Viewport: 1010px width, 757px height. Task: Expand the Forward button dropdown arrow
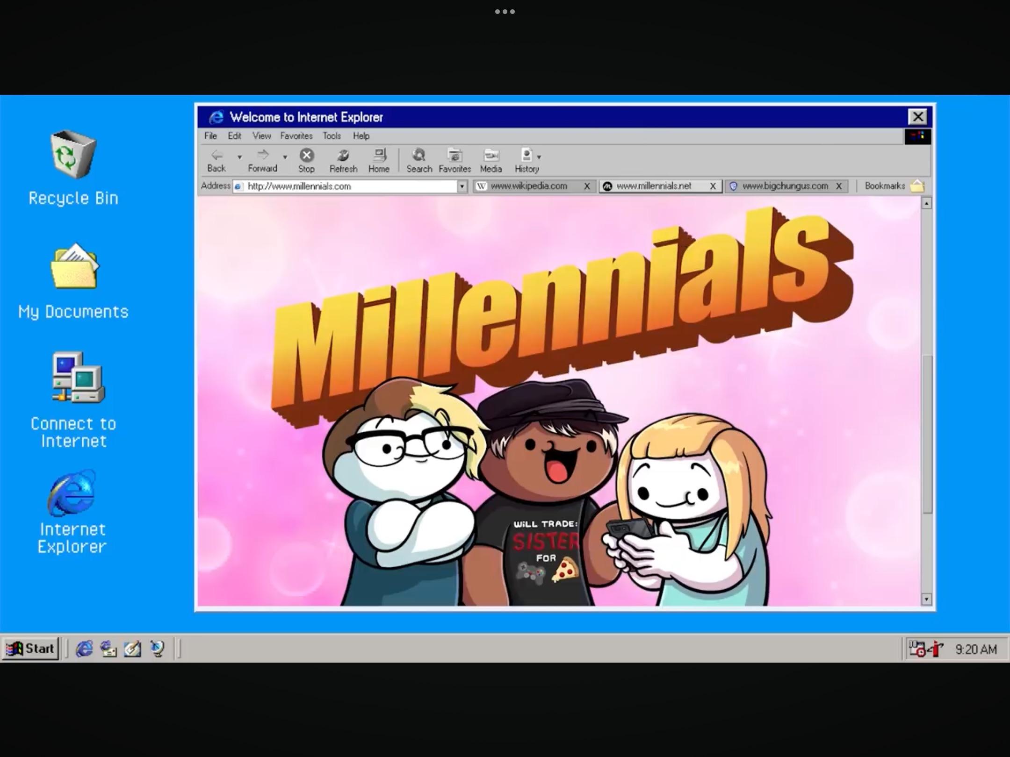[285, 157]
